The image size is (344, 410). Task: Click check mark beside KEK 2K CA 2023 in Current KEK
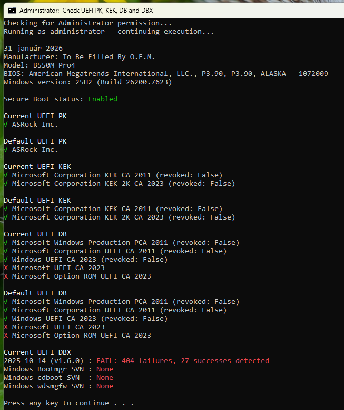click(6, 184)
